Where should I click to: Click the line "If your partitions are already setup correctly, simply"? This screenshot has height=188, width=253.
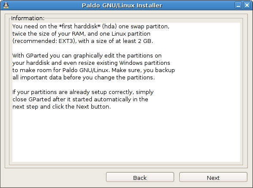(83, 92)
